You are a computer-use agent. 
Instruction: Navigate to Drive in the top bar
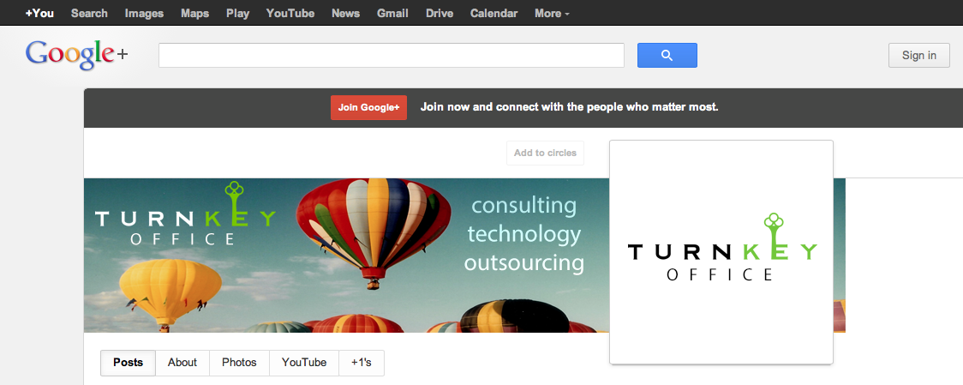pos(440,14)
